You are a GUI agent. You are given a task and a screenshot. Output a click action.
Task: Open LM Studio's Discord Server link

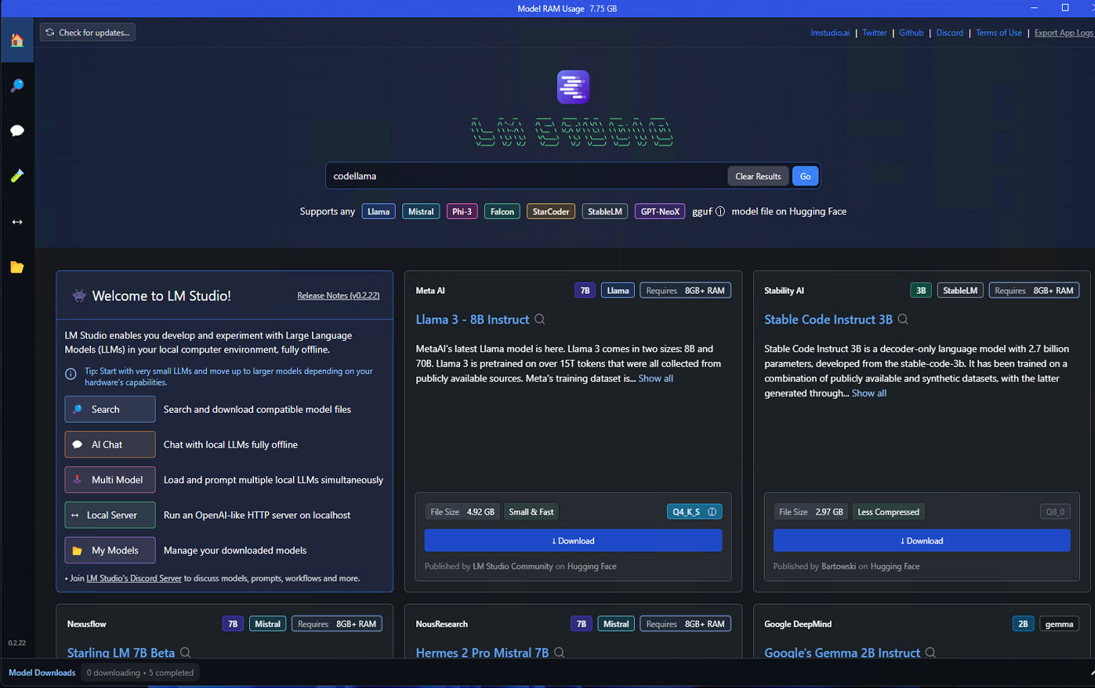[134, 579]
